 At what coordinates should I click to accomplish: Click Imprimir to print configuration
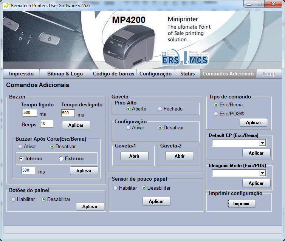click(x=242, y=204)
